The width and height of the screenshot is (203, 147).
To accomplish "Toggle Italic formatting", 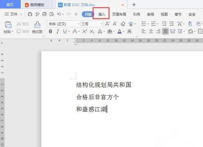I will click(x=58, y=31).
